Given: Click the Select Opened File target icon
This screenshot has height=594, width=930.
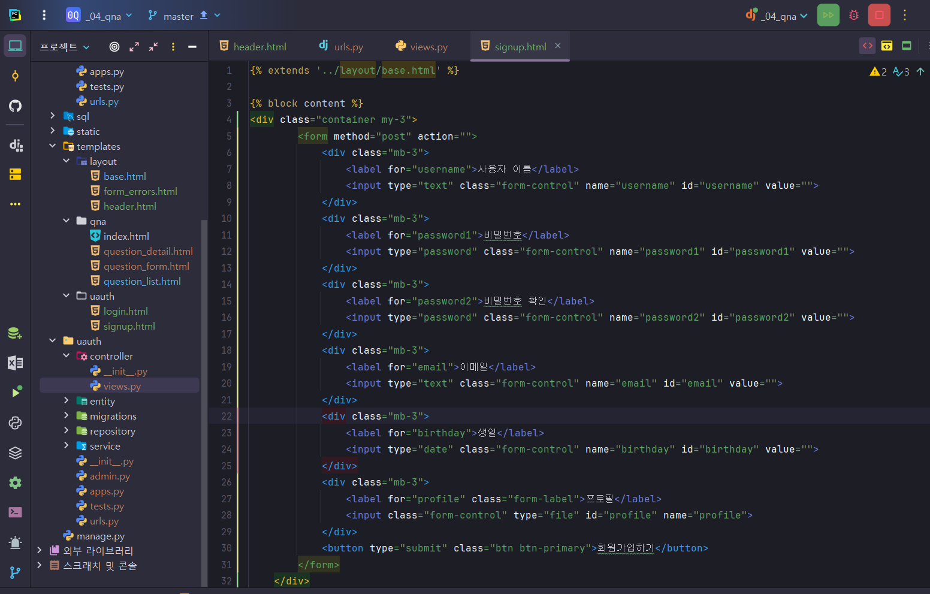Looking at the screenshot, I should pyautogui.click(x=114, y=47).
